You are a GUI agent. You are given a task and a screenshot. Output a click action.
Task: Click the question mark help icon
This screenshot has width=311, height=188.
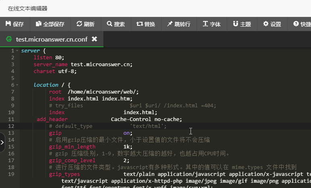tap(296, 24)
